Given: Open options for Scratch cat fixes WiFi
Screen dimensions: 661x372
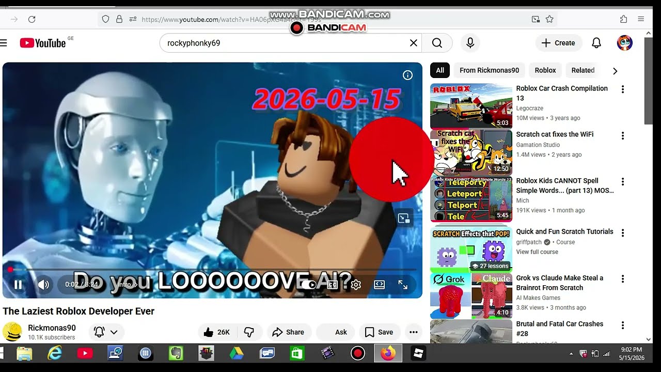Looking at the screenshot, I should pyautogui.click(x=623, y=136).
